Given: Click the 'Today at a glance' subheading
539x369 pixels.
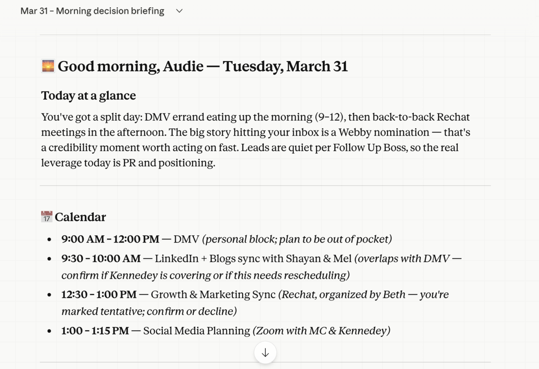Looking at the screenshot, I should tap(89, 95).
